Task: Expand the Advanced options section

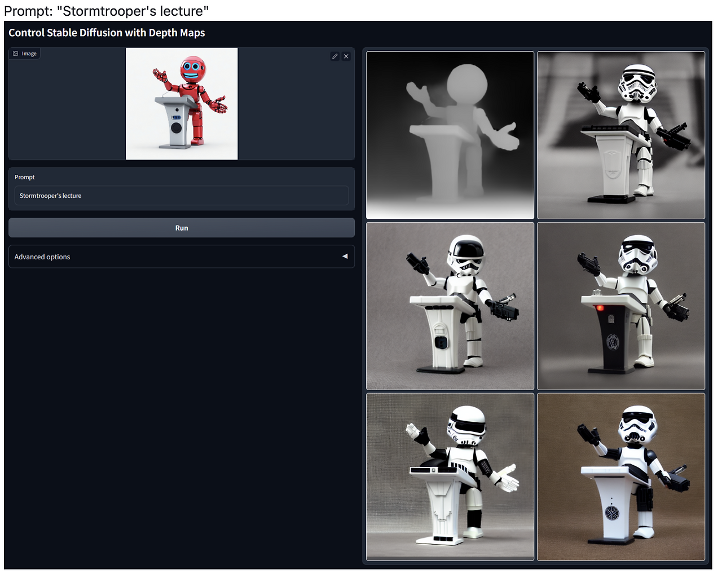Action: [x=182, y=257]
